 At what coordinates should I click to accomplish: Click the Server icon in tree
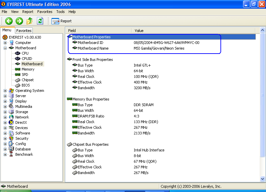coord(11,96)
